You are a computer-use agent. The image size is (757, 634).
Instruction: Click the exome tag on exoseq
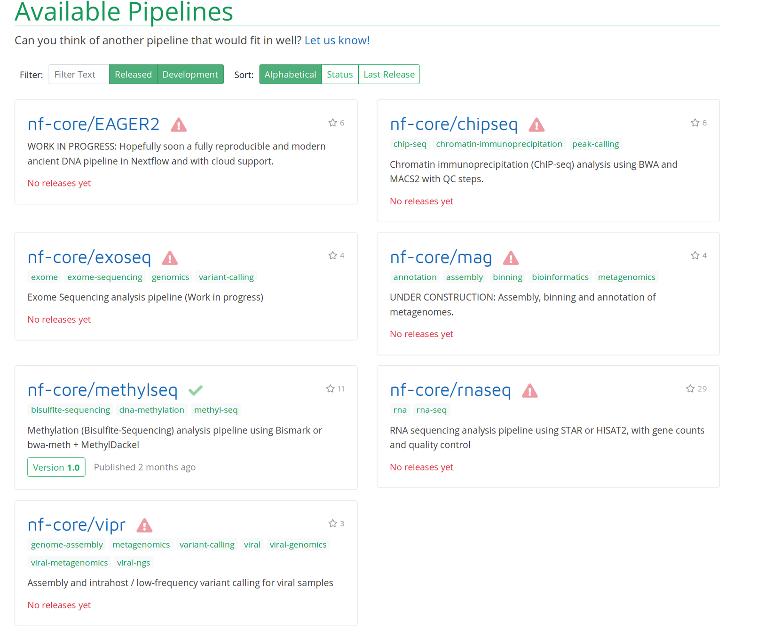[44, 277]
